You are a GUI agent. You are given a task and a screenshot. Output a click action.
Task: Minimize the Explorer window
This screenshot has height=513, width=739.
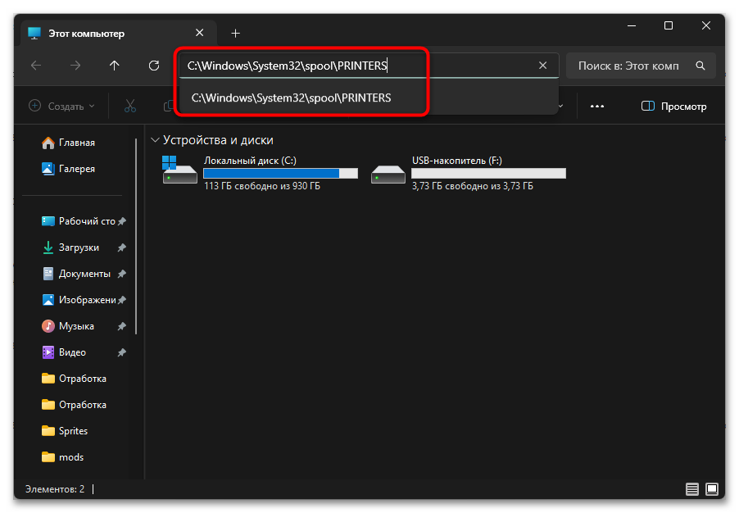coord(632,25)
